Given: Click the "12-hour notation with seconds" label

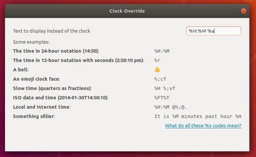Looking at the screenshot, I should [x=79, y=61].
